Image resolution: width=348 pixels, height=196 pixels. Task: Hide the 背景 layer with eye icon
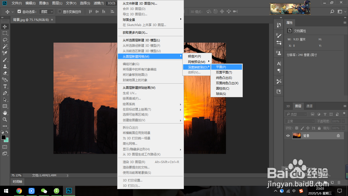pos(288,136)
